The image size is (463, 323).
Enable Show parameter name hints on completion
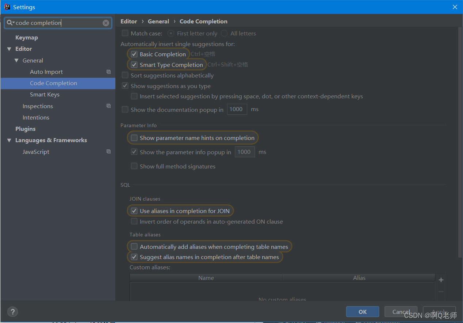(134, 138)
